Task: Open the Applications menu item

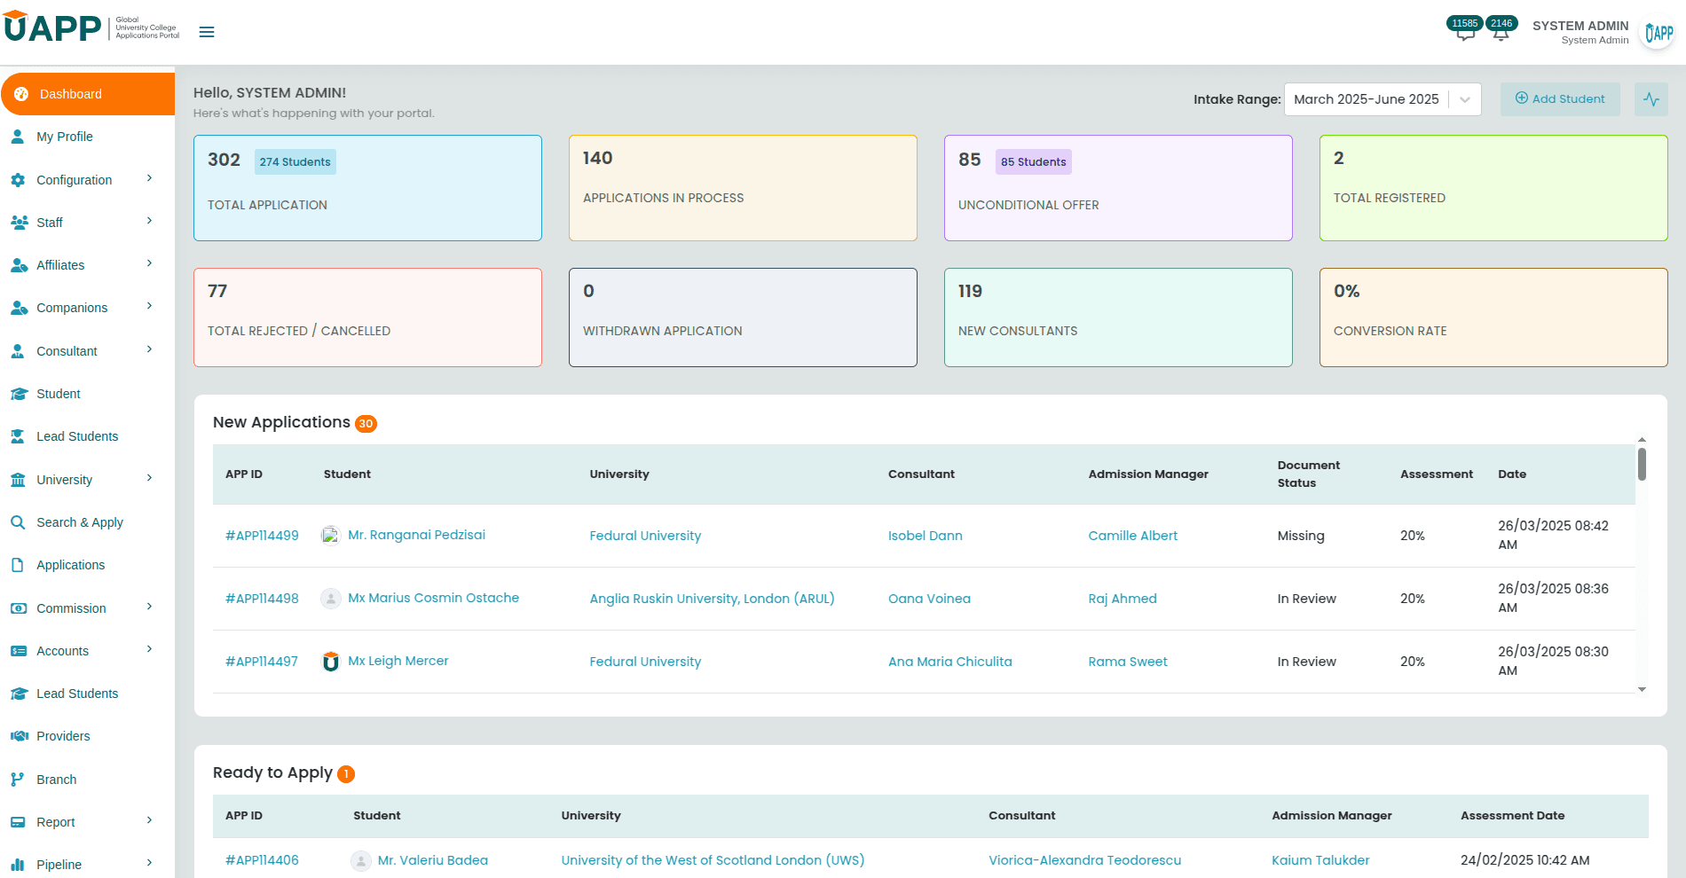Action: 87,565
